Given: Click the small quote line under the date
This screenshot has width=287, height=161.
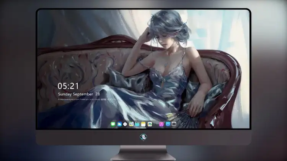Looking at the screenshot, I should point(87,100).
